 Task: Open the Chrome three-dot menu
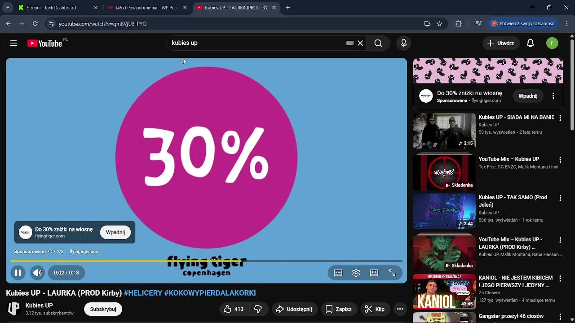click(566, 24)
